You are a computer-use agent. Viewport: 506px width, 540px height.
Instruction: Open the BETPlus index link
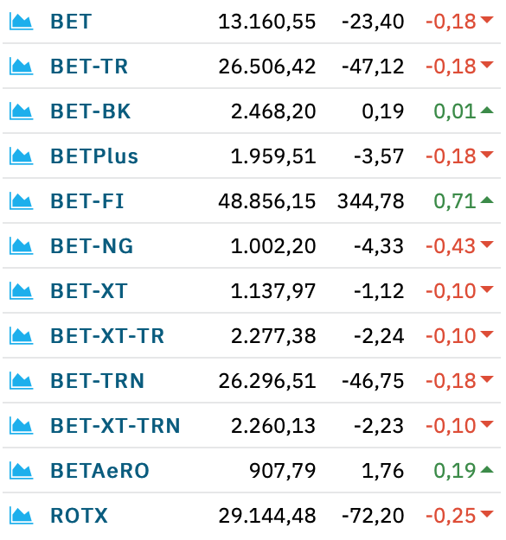pos(94,156)
